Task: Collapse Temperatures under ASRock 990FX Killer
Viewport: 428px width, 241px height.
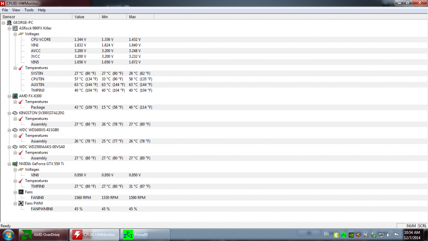Action: [x=15, y=68]
